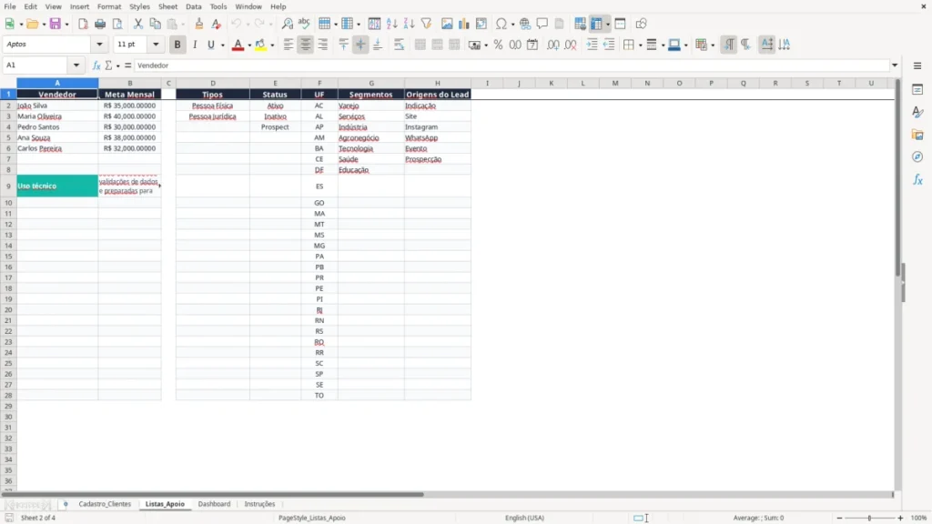Screen dimensions: 932x524
Task: Toggle left-to-right text direction
Action: coord(729,45)
